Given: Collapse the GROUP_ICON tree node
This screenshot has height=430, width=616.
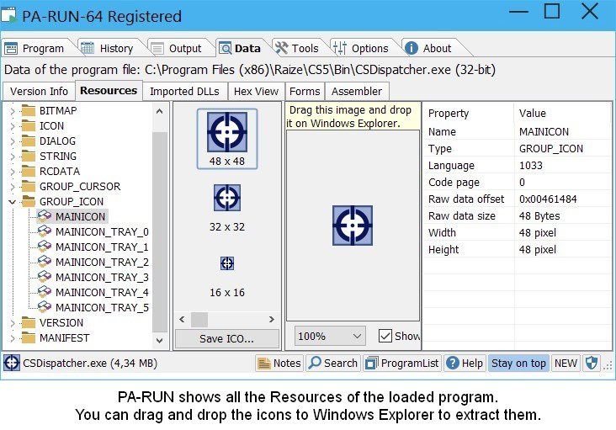Looking at the screenshot, I should (12, 202).
